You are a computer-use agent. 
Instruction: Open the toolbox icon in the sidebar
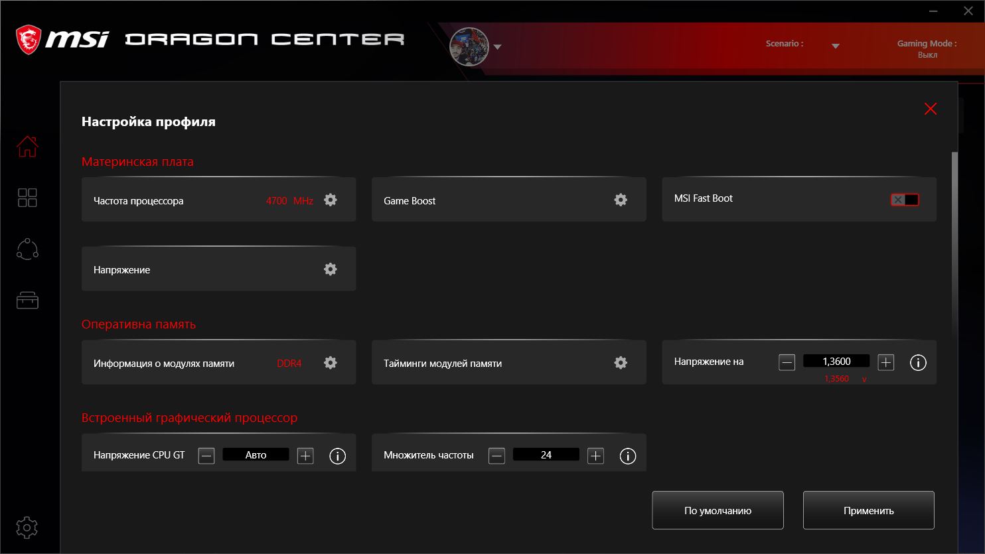point(27,301)
